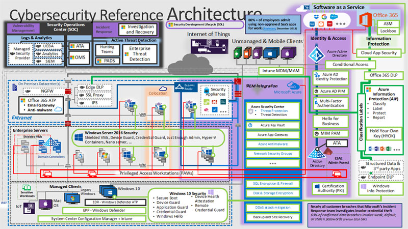Select the EPP - Windows Defender box
This screenshot has width=408, height=229.
[104, 210]
